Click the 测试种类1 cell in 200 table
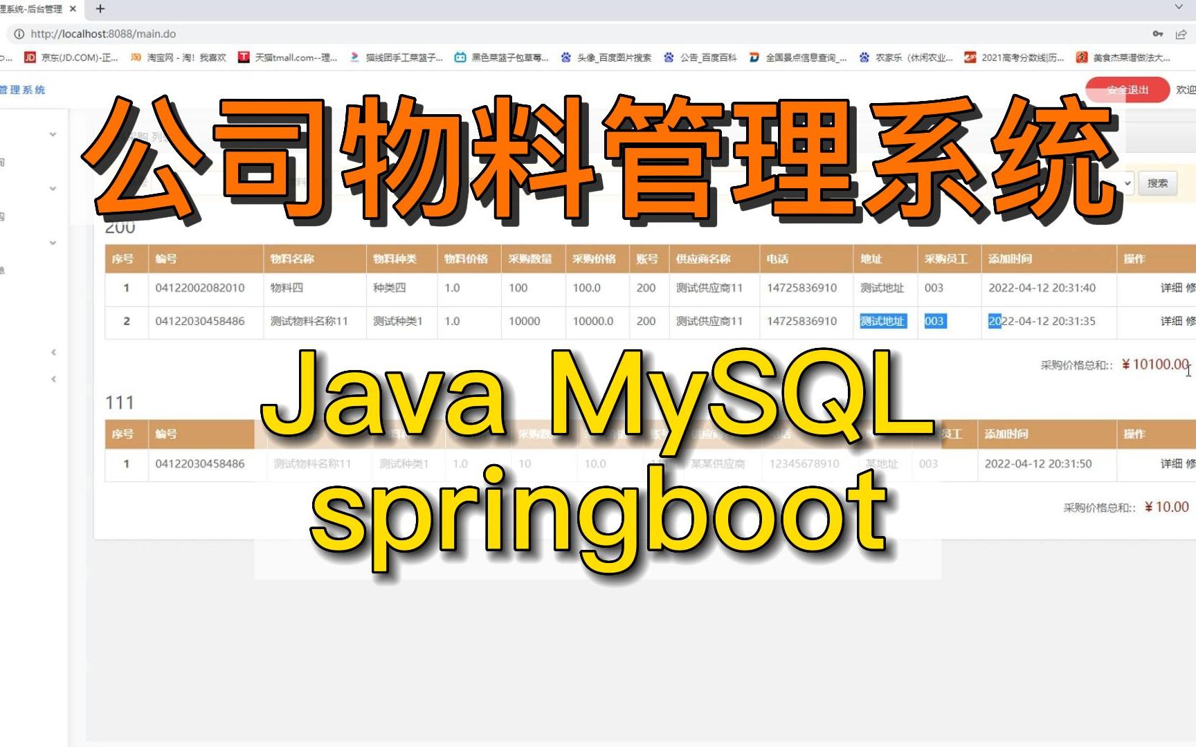 click(x=398, y=321)
